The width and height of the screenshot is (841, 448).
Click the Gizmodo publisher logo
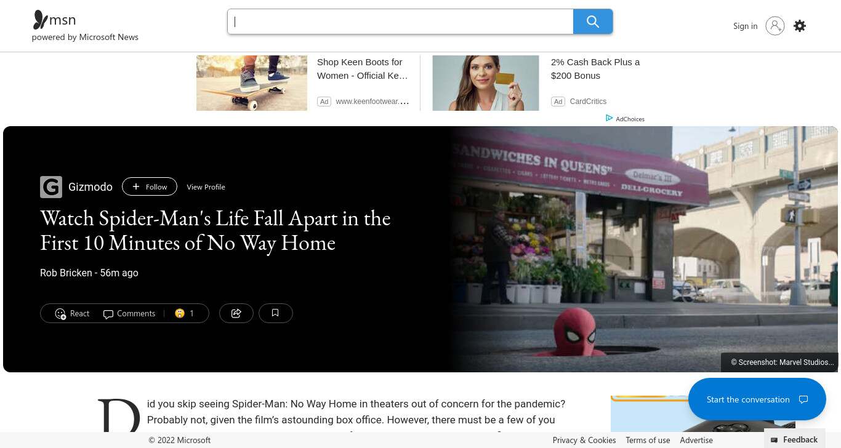(51, 187)
